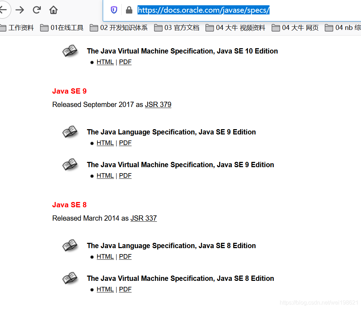
Task: Click title 'The Java Virtual Machine Specification, Java SE 9 Edition'
Action: pos(180,165)
